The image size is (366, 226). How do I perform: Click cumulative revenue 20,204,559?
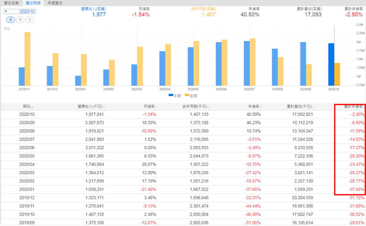coord(302,198)
